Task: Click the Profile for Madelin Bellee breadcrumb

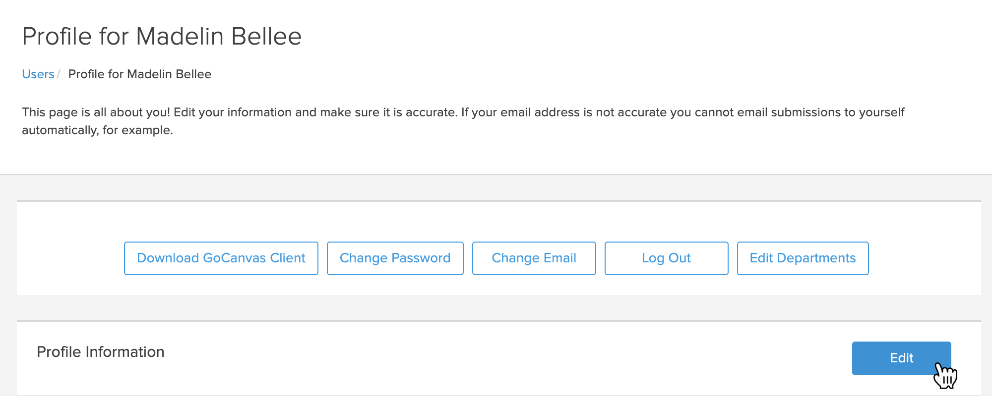Action: 139,74
